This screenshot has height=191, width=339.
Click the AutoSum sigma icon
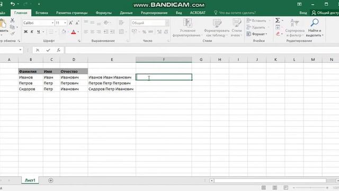278,20
